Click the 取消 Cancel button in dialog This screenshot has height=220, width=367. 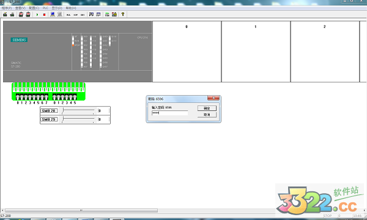[207, 115]
